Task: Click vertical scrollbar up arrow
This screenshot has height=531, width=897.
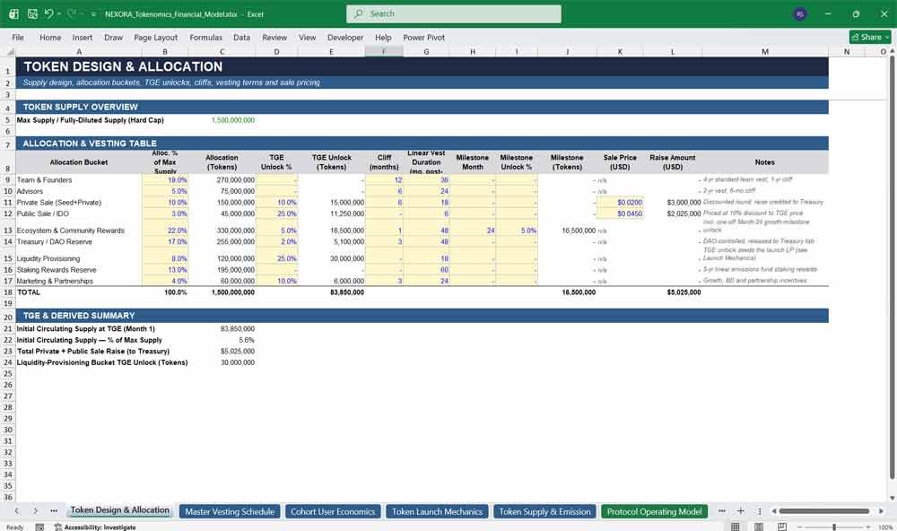Action: point(892,51)
